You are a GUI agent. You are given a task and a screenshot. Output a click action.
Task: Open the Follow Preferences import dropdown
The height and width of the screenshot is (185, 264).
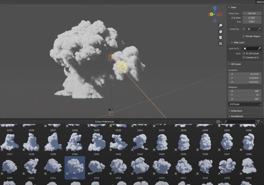coord(108,122)
